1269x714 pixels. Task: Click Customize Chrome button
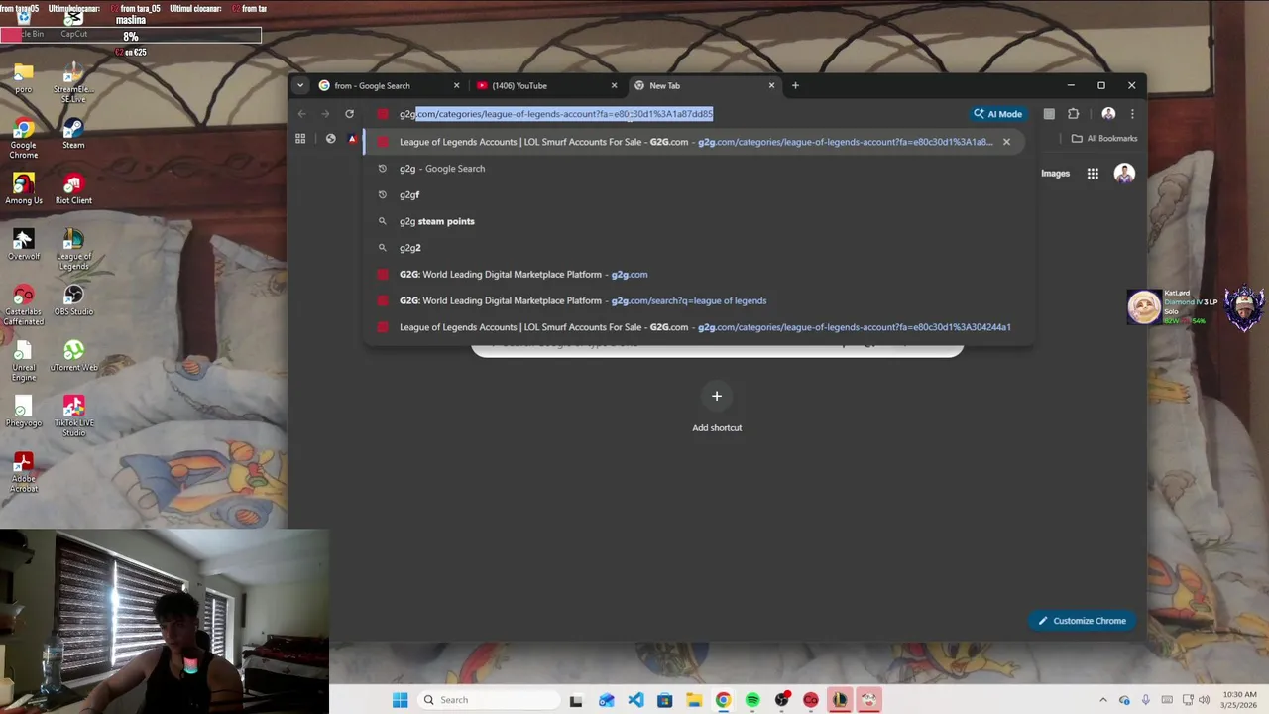tap(1082, 621)
